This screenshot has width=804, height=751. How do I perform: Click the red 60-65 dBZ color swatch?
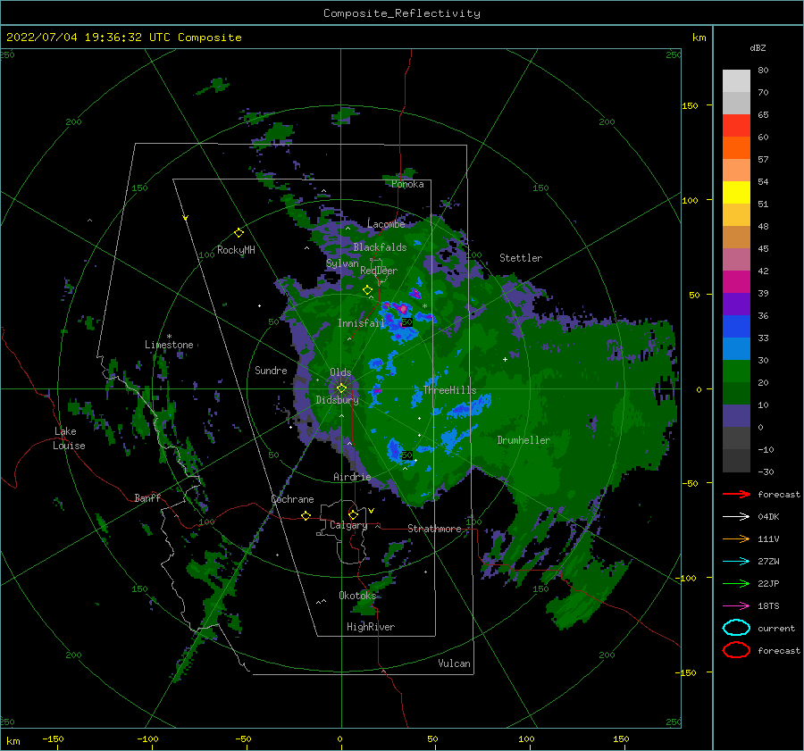click(x=736, y=126)
